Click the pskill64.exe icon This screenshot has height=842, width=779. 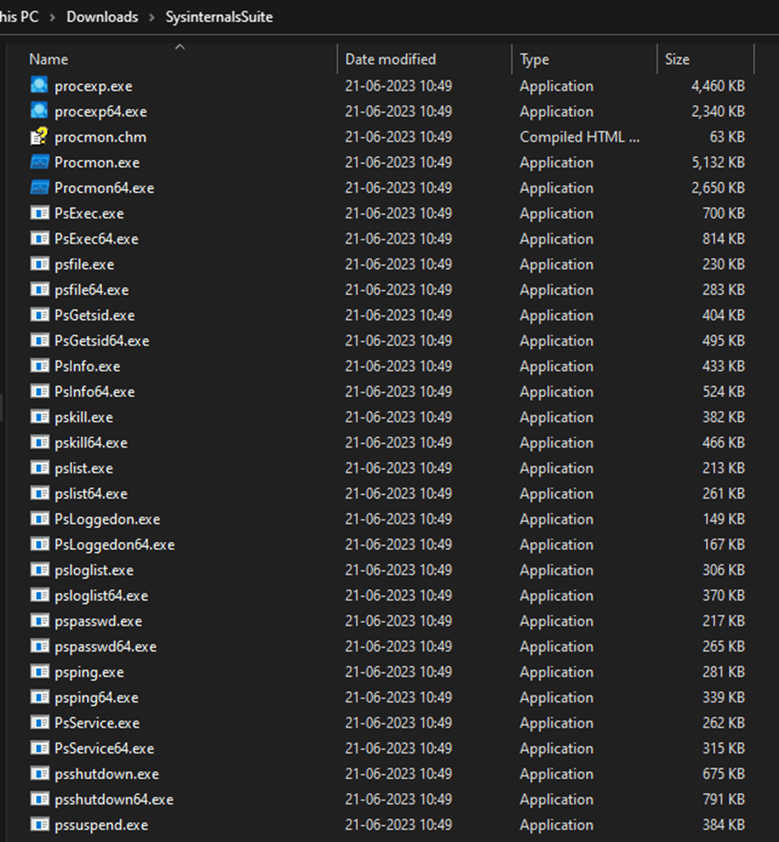point(39,443)
